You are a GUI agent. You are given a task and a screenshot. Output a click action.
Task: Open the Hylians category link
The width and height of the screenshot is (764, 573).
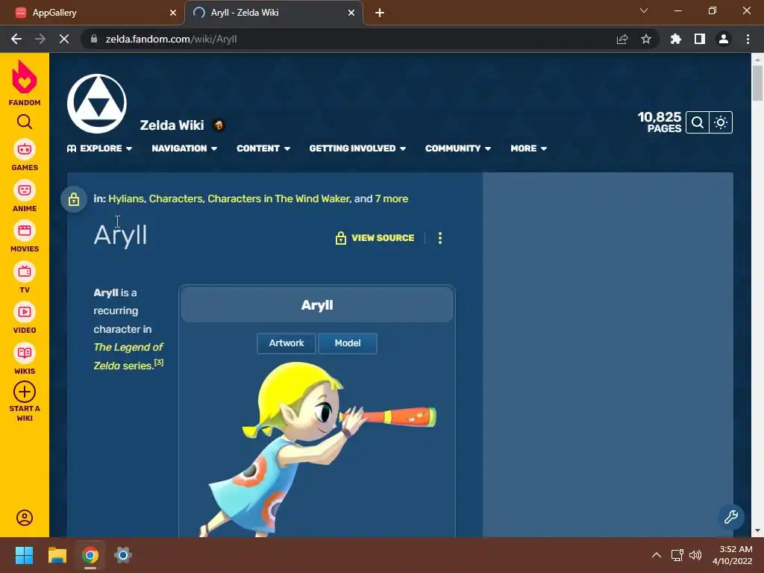[126, 198]
